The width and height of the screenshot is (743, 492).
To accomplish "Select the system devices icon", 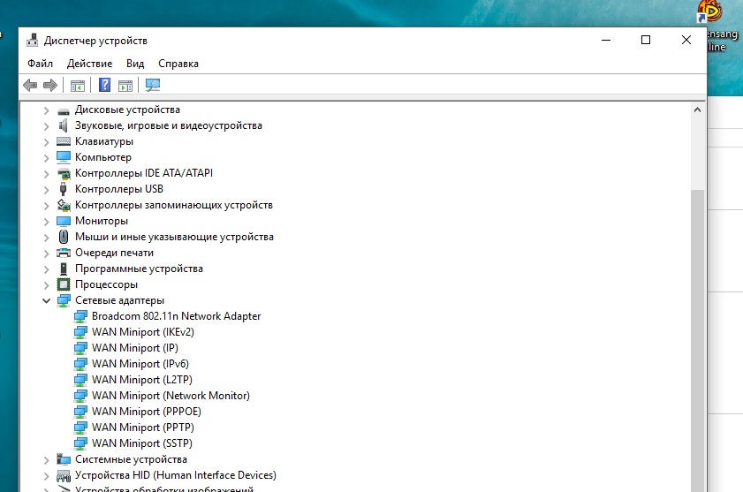I will 64,459.
